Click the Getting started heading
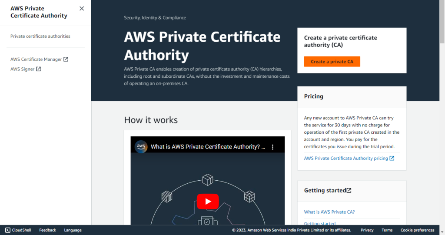 (325, 190)
